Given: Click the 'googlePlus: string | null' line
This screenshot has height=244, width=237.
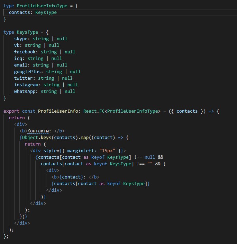Looking at the screenshot, I should point(47,72).
